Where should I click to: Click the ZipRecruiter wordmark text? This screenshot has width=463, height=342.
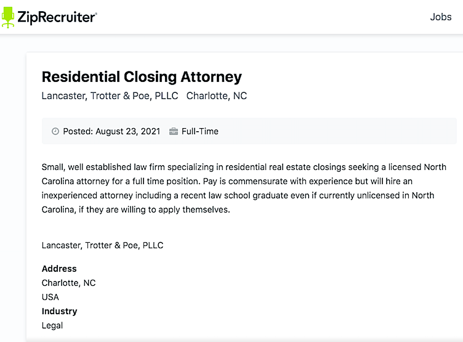pyautogui.click(x=57, y=17)
